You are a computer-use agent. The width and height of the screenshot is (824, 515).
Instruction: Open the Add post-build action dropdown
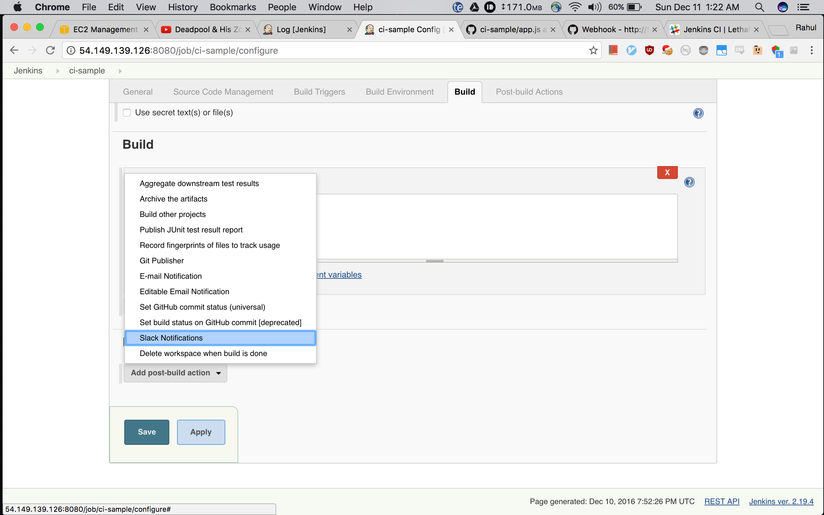coord(175,373)
